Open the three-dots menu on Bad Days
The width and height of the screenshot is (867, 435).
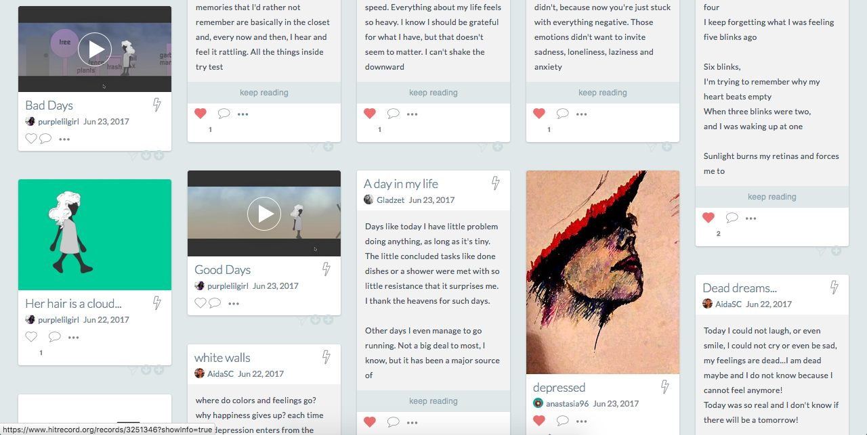(x=64, y=139)
